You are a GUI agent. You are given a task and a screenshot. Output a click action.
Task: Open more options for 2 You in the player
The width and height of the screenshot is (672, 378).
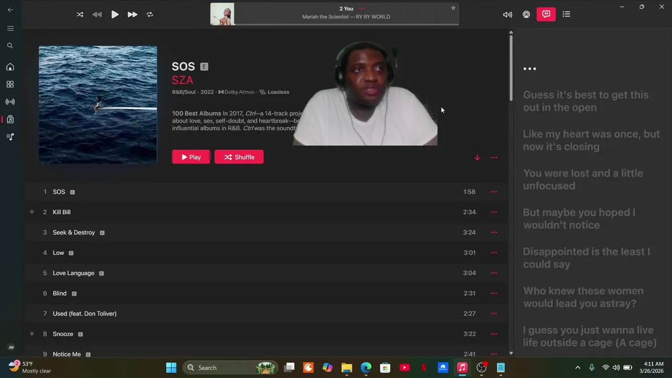click(362, 8)
